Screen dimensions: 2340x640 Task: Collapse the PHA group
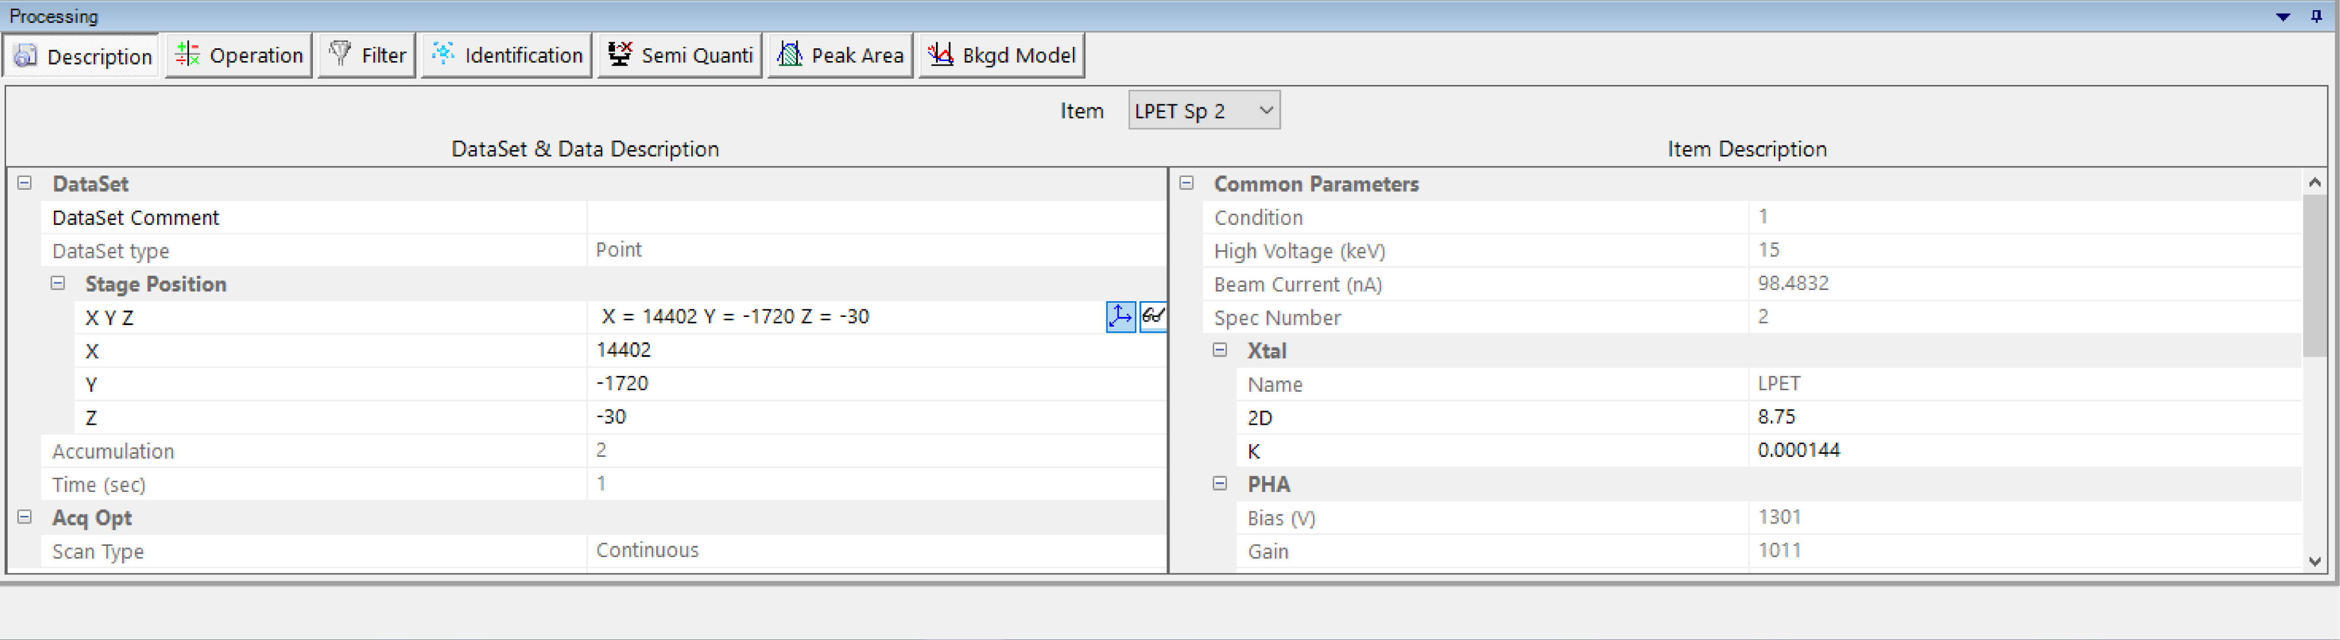coord(1220,484)
